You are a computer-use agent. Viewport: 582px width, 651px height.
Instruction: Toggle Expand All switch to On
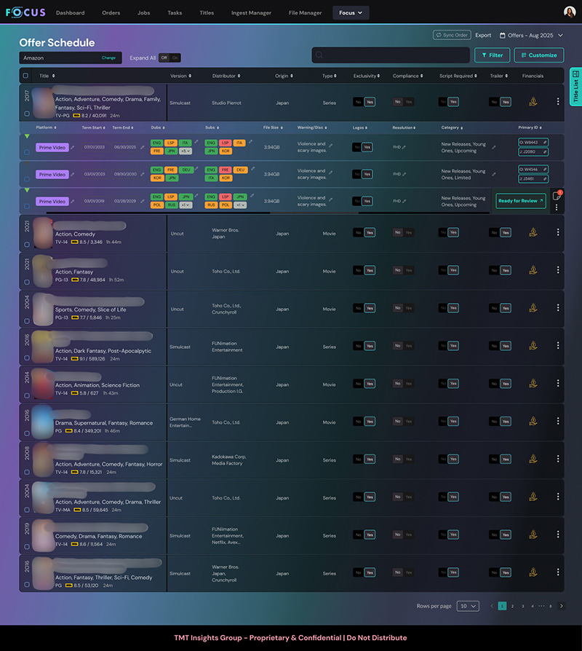tap(175, 58)
